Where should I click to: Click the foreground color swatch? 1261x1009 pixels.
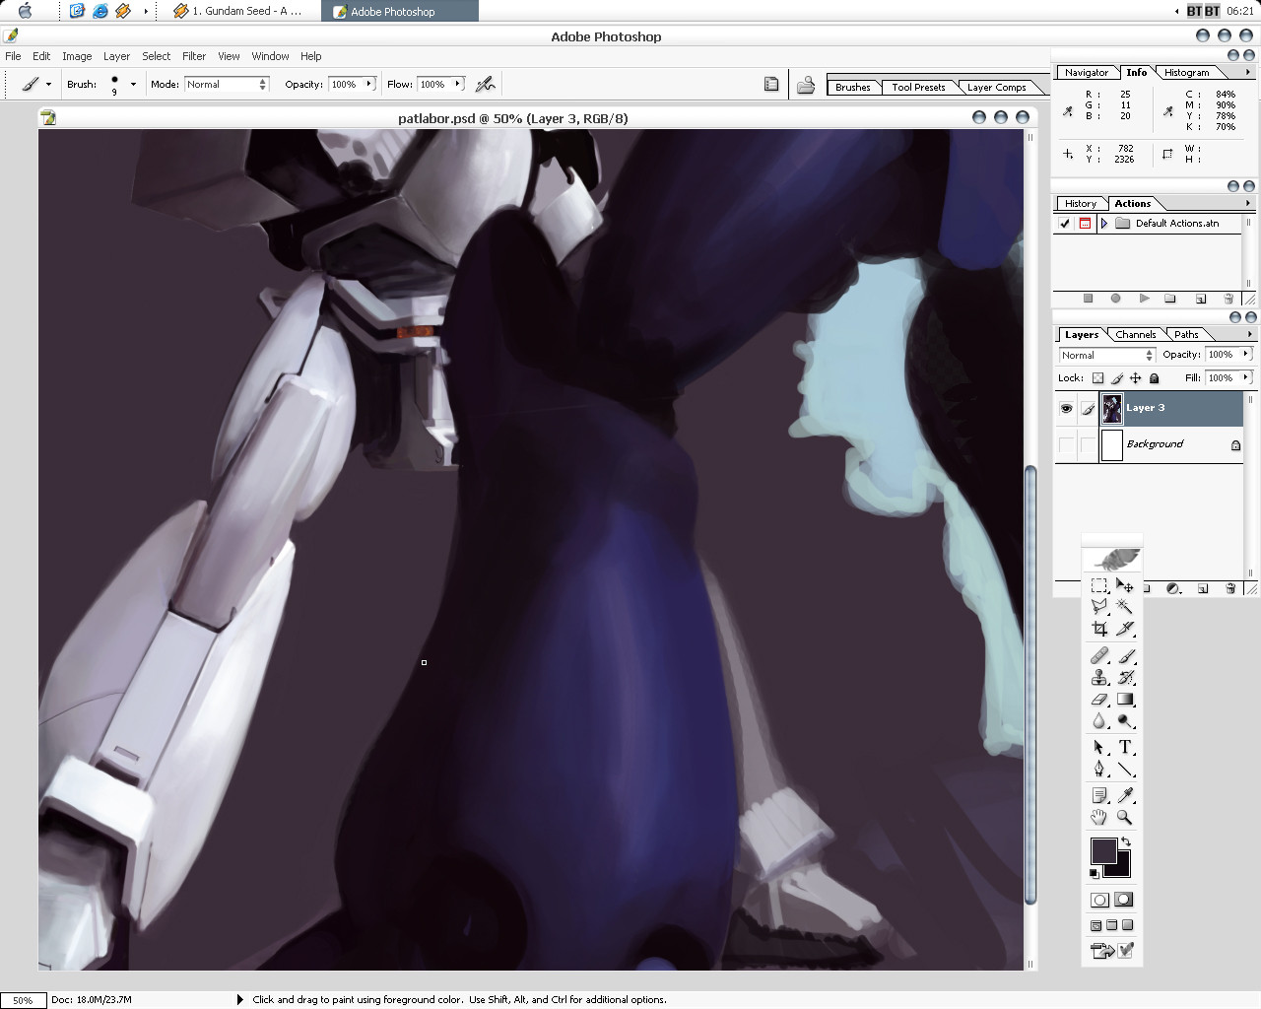click(1102, 851)
